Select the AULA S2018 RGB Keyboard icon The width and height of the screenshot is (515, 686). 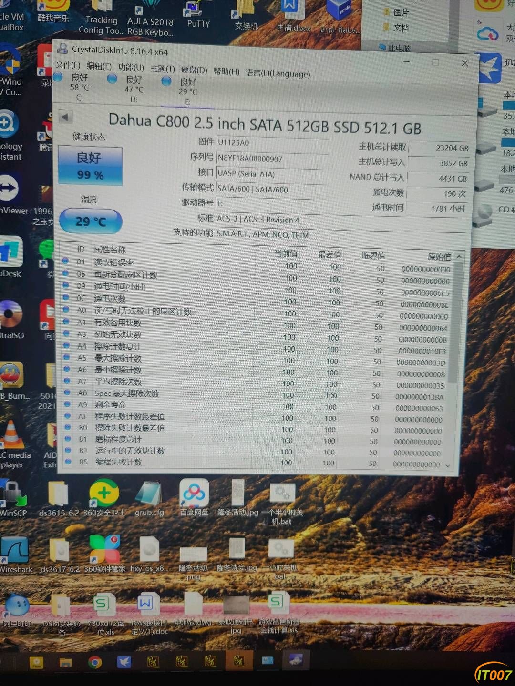150,19
